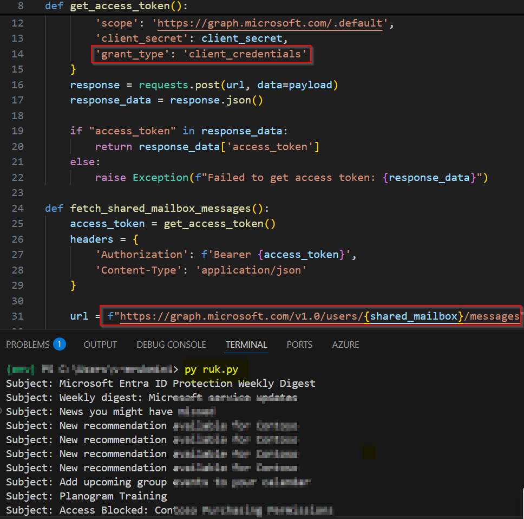Screen dimensions: 524x519
Task: Click the 'grant_type' key on line 14
Action: pos(133,54)
